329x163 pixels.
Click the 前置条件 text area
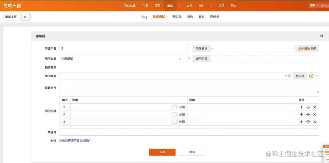pyautogui.click(x=189, y=88)
